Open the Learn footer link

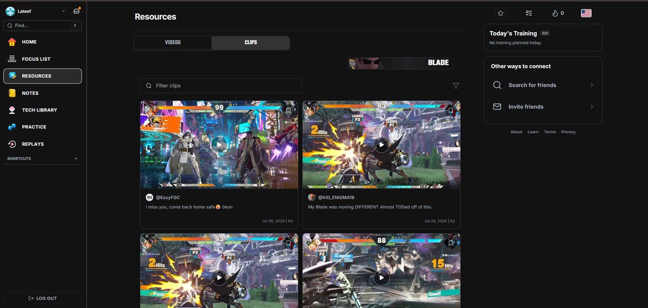click(533, 132)
